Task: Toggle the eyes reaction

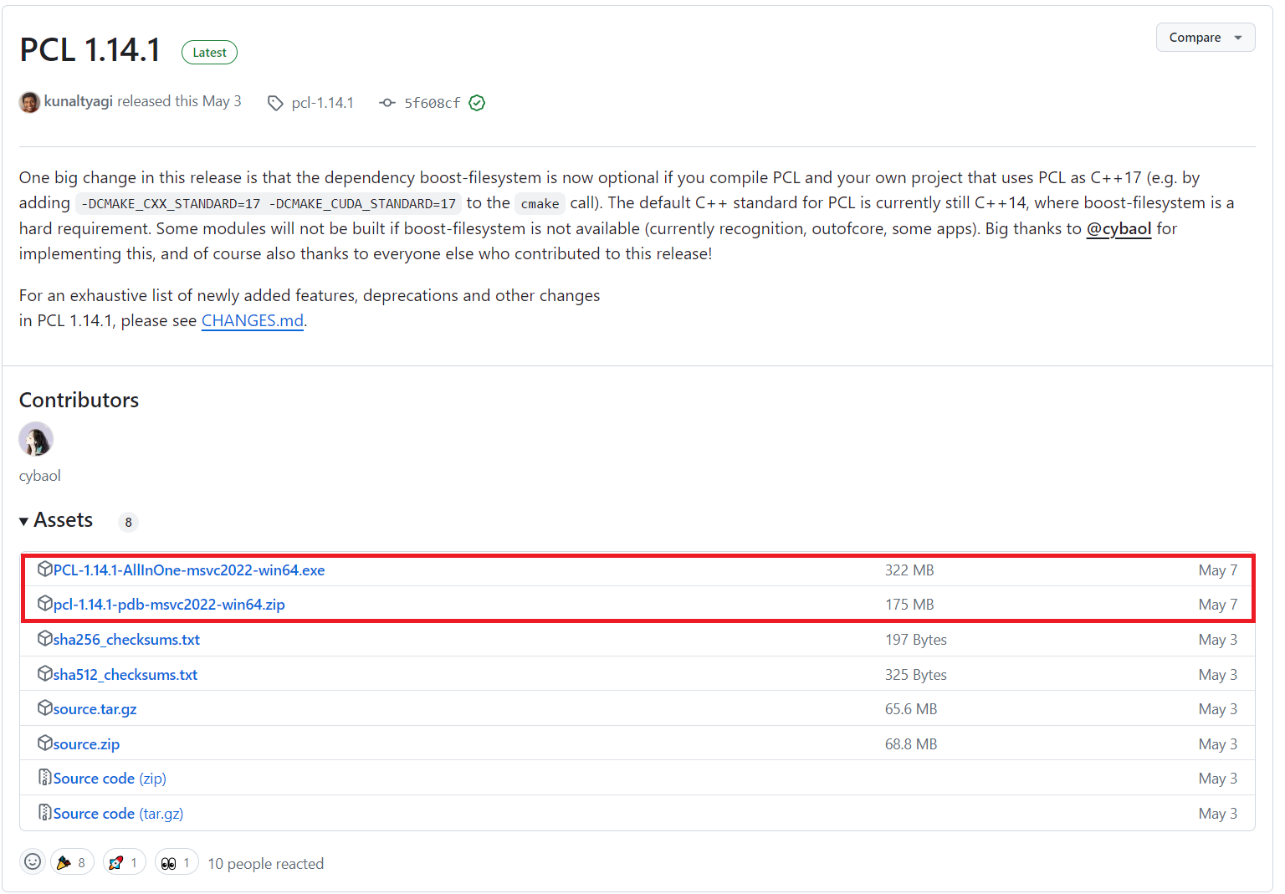Action: (x=177, y=862)
